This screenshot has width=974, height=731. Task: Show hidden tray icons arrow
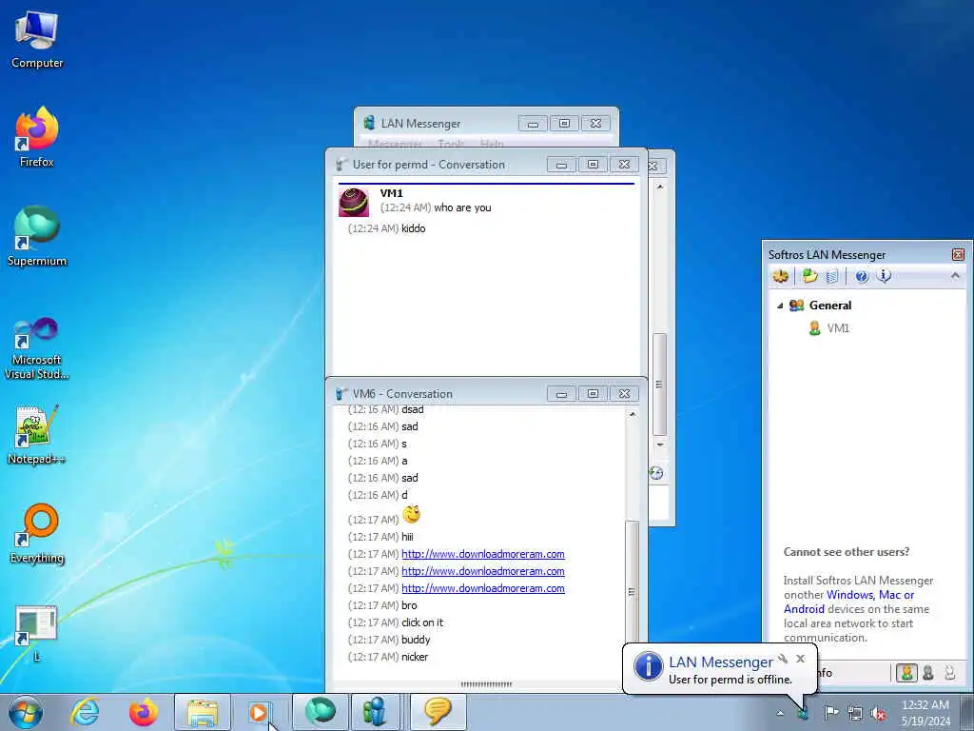click(x=780, y=713)
